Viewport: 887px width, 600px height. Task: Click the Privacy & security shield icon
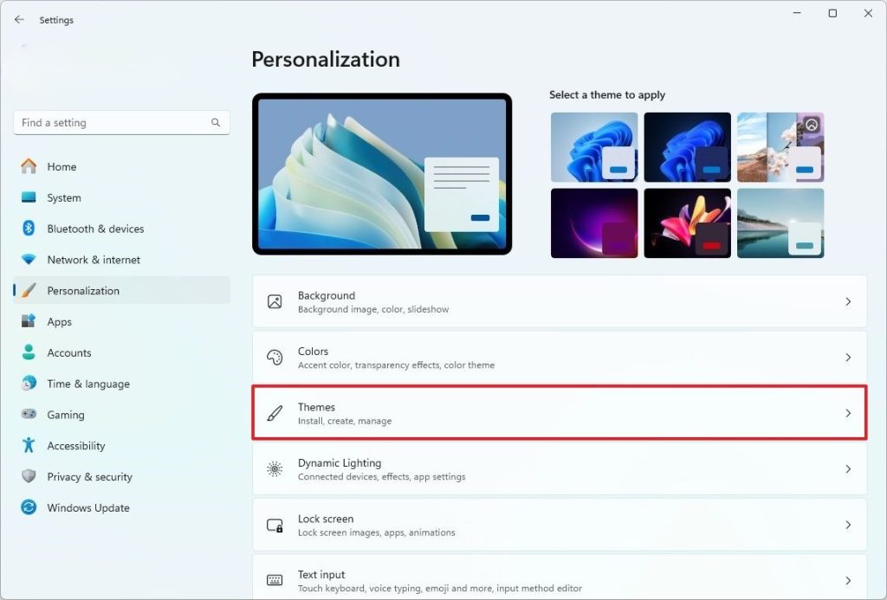click(x=29, y=476)
